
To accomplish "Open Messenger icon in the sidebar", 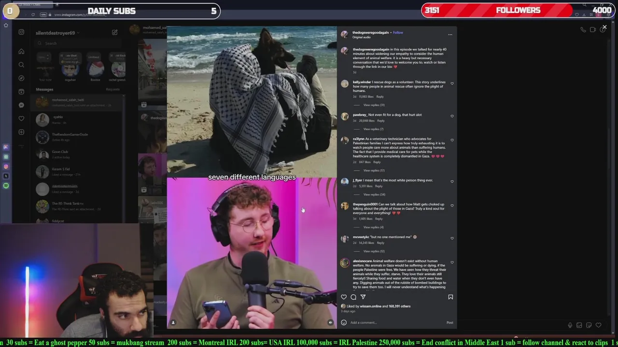I will 21,105.
